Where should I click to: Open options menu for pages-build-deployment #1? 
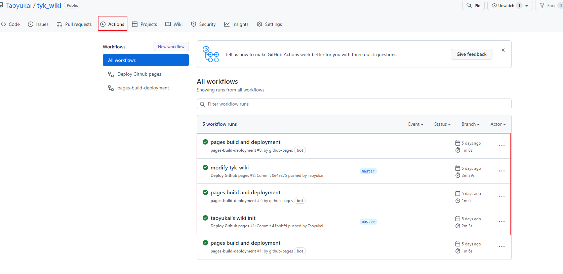(x=502, y=246)
